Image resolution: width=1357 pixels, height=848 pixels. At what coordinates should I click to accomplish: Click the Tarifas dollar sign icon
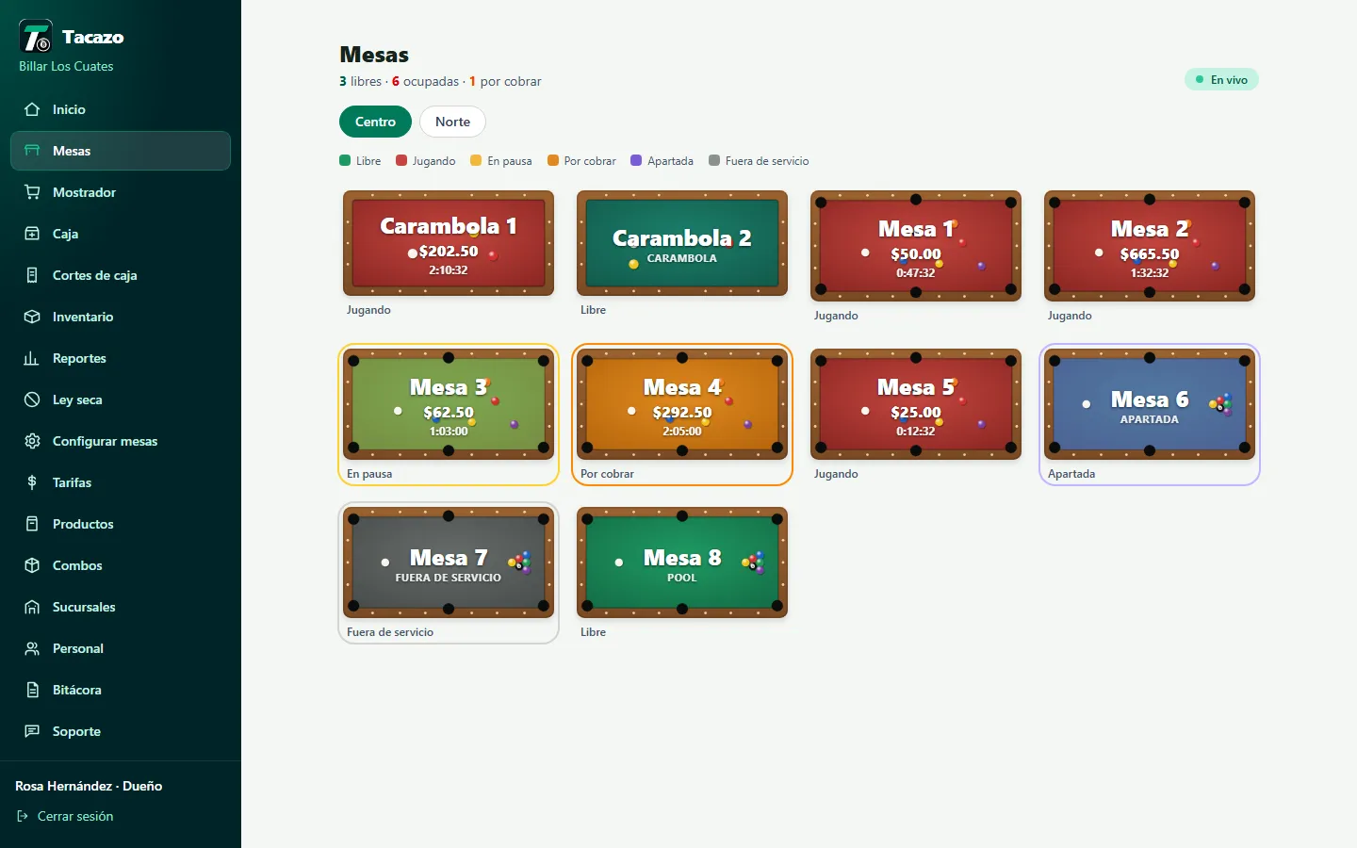point(32,482)
